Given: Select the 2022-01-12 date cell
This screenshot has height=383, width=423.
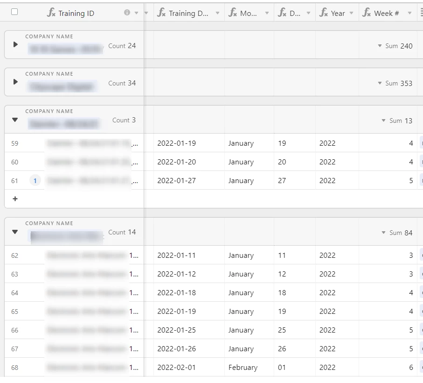Looking at the screenshot, I should pyautogui.click(x=189, y=274).
